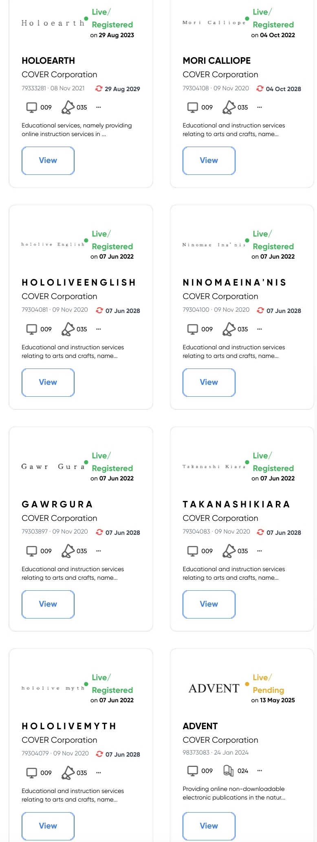View the MORI CALLIOPE trademark details
Image resolution: width=317 pixels, height=842 pixels.
pyautogui.click(x=209, y=161)
